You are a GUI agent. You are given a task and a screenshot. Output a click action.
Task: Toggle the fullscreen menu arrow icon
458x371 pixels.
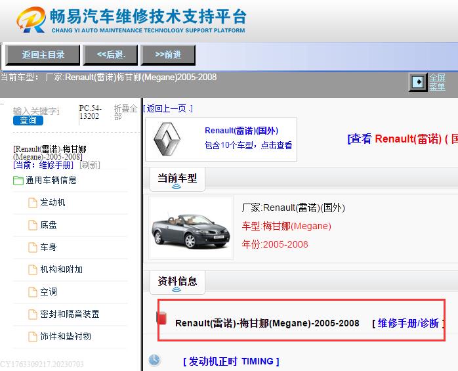click(x=418, y=82)
